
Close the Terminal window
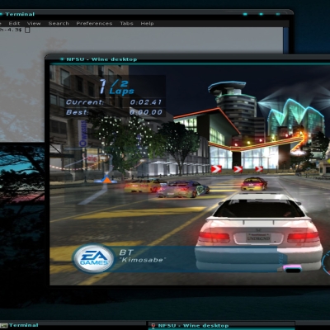pos(278,14)
